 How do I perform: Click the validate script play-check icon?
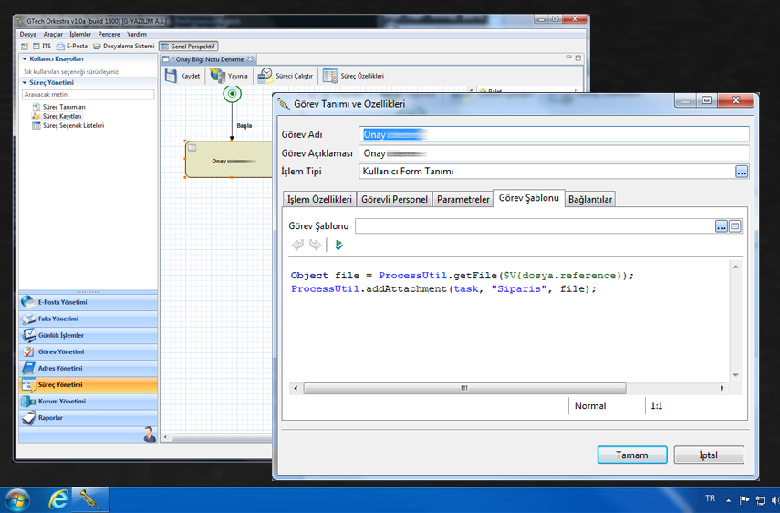click(338, 245)
